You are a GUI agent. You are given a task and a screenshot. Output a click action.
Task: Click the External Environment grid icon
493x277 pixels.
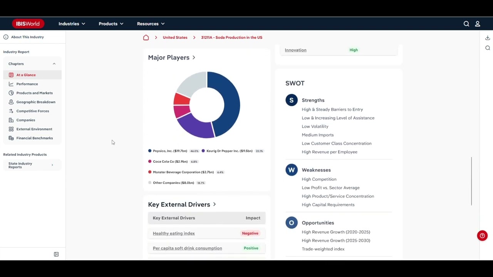click(11, 129)
